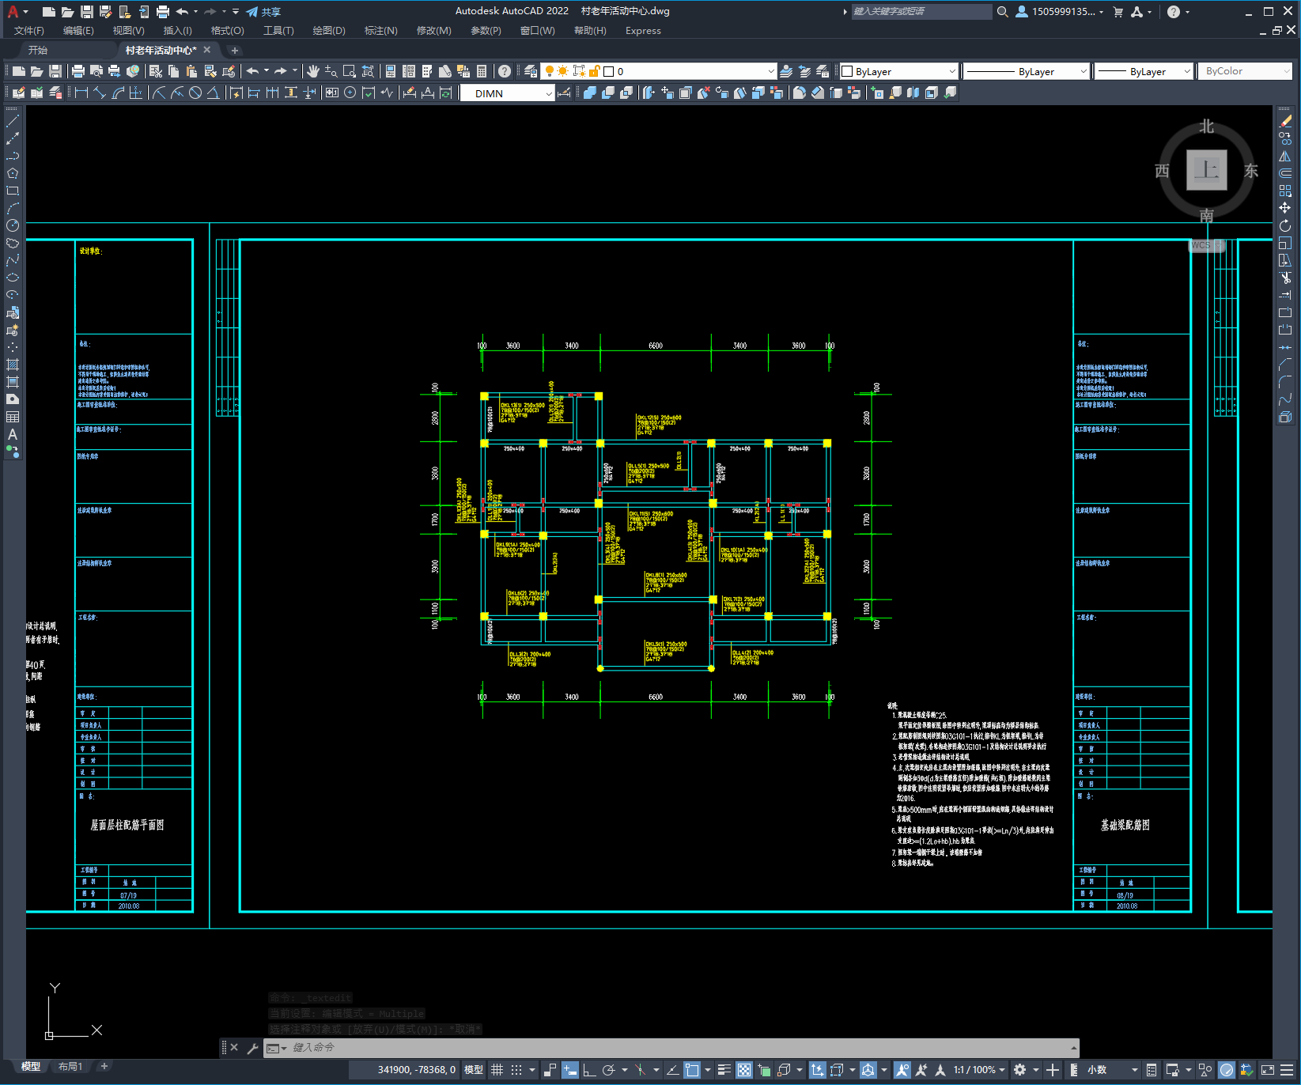Expand the quick access toolbar customize arrow
Viewport: 1301px width, 1085px height.
[236, 12]
